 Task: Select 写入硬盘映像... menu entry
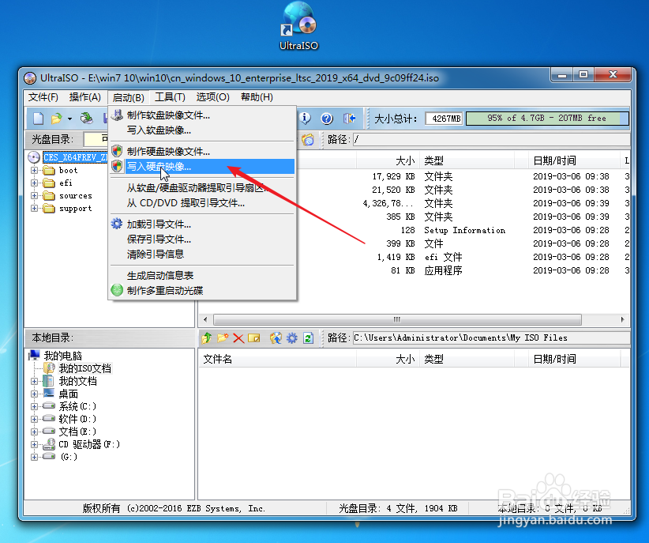(203, 167)
